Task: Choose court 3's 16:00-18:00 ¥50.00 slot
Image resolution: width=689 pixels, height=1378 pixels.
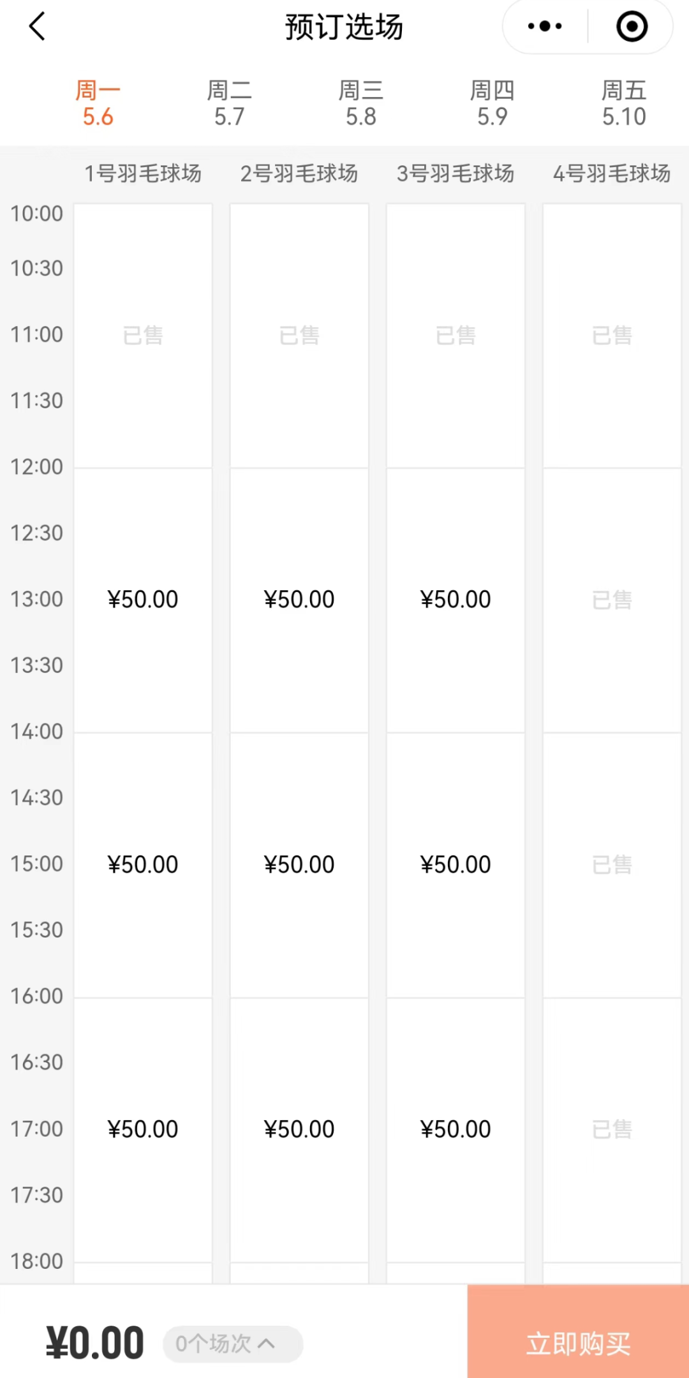Action: pos(456,1129)
